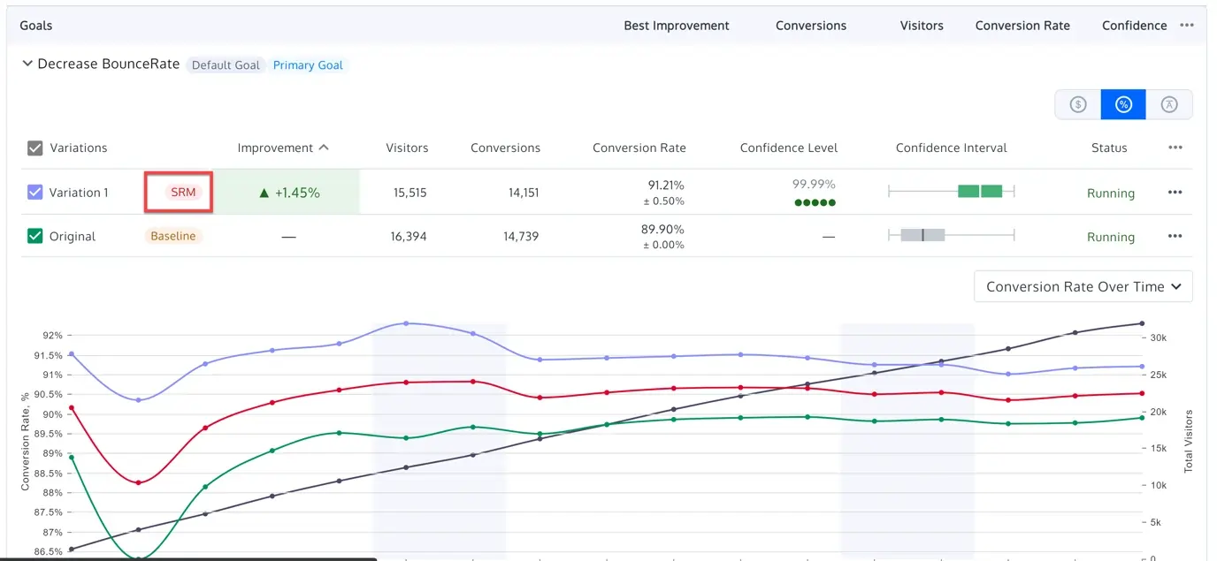Uncheck the Original variation checkbox

pos(35,236)
